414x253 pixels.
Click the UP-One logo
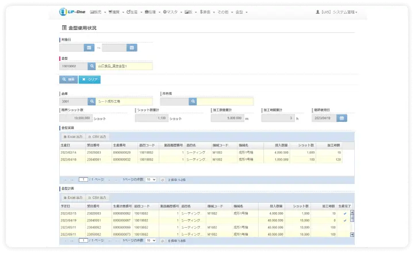tap(71, 11)
